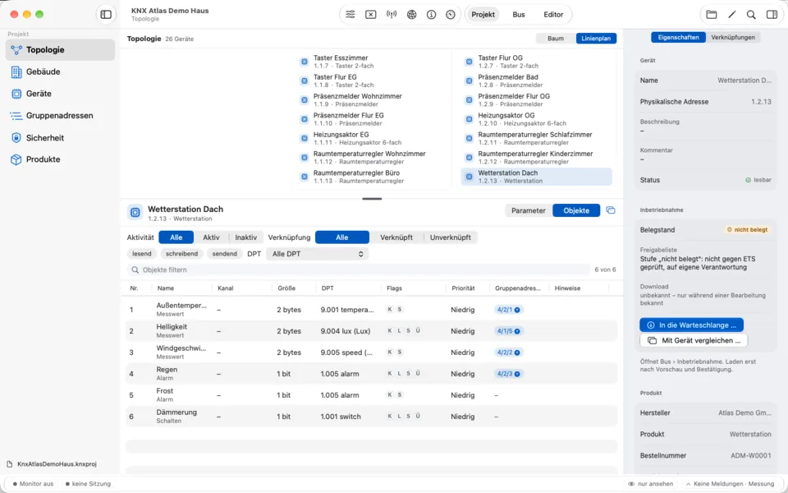Click the pencil edit toolbar icon
Screen dimensions: 788x493
pyautogui.click(x=731, y=15)
